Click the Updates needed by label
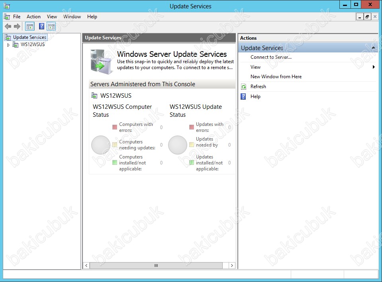382x282 pixels. 207,142
